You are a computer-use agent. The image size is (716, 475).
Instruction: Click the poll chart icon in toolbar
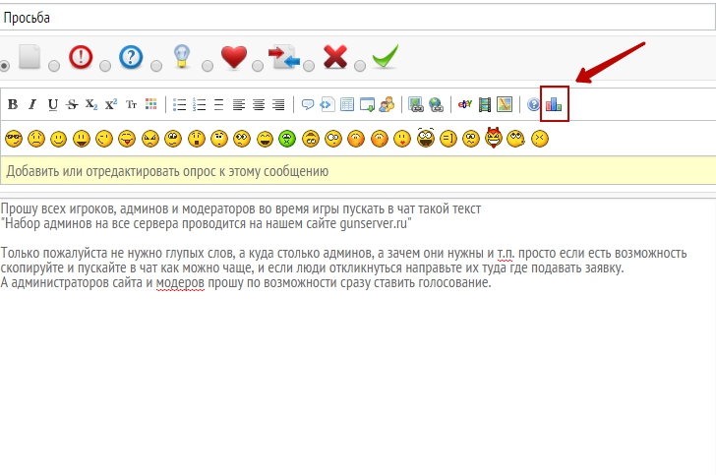555,104
